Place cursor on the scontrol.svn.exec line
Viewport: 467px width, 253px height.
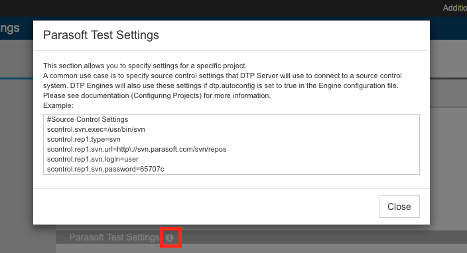pyautogui.click(x=96, y=129)
